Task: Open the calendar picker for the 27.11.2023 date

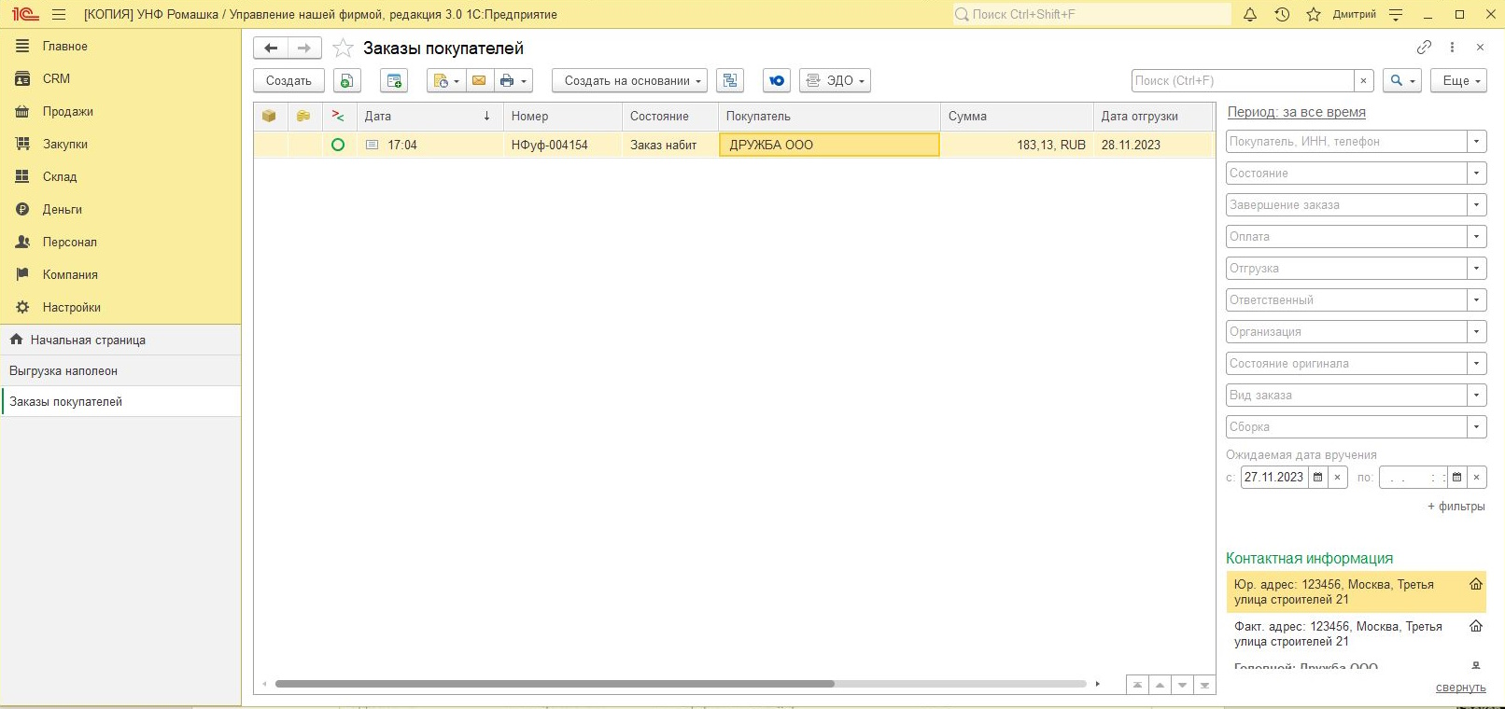Action: click(1317, 478)
